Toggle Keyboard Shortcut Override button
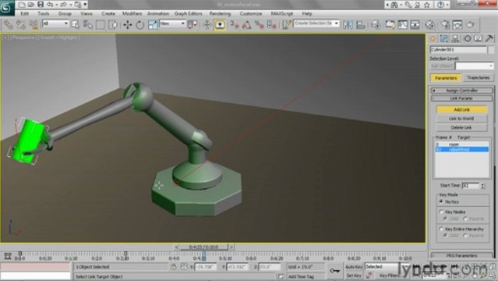The width and height of the screenshot is (498, 281). (x=220, y=24)
